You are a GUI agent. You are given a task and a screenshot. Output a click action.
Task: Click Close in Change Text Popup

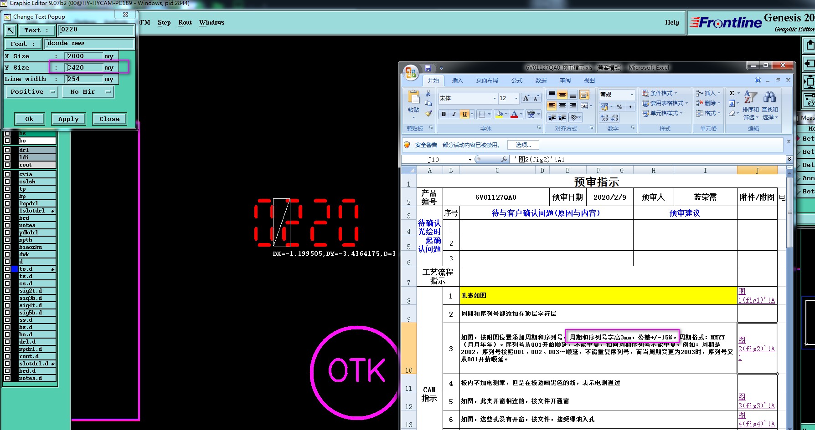pyautogui.click(x=109, y=119)
